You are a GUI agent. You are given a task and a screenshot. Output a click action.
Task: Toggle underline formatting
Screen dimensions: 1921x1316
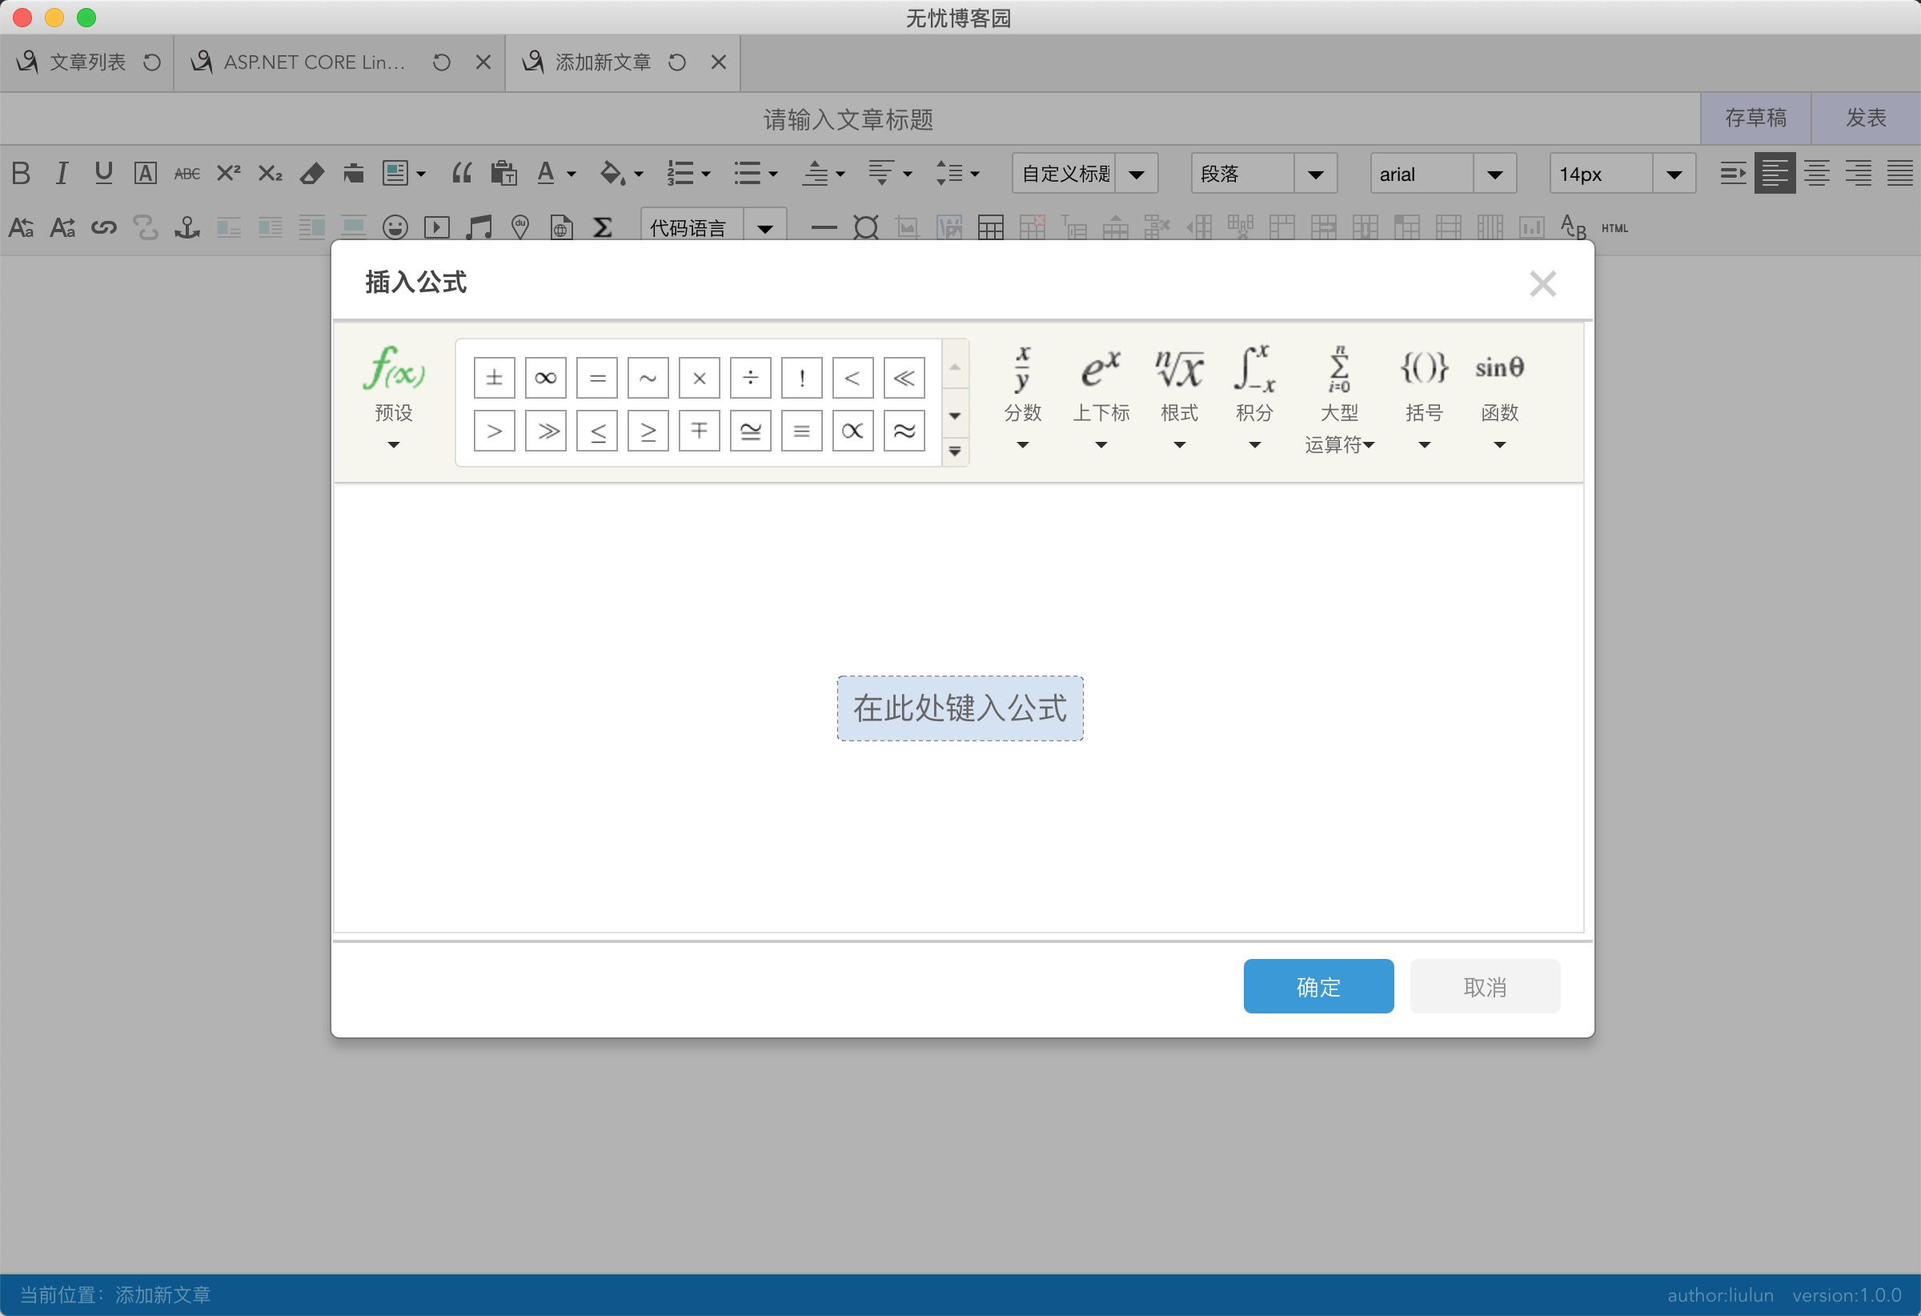103,174
